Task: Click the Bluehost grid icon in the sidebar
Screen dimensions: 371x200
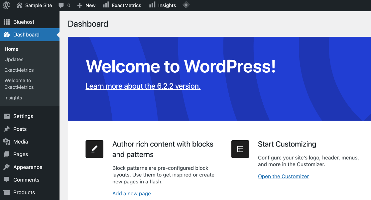Action: [7, 22]
